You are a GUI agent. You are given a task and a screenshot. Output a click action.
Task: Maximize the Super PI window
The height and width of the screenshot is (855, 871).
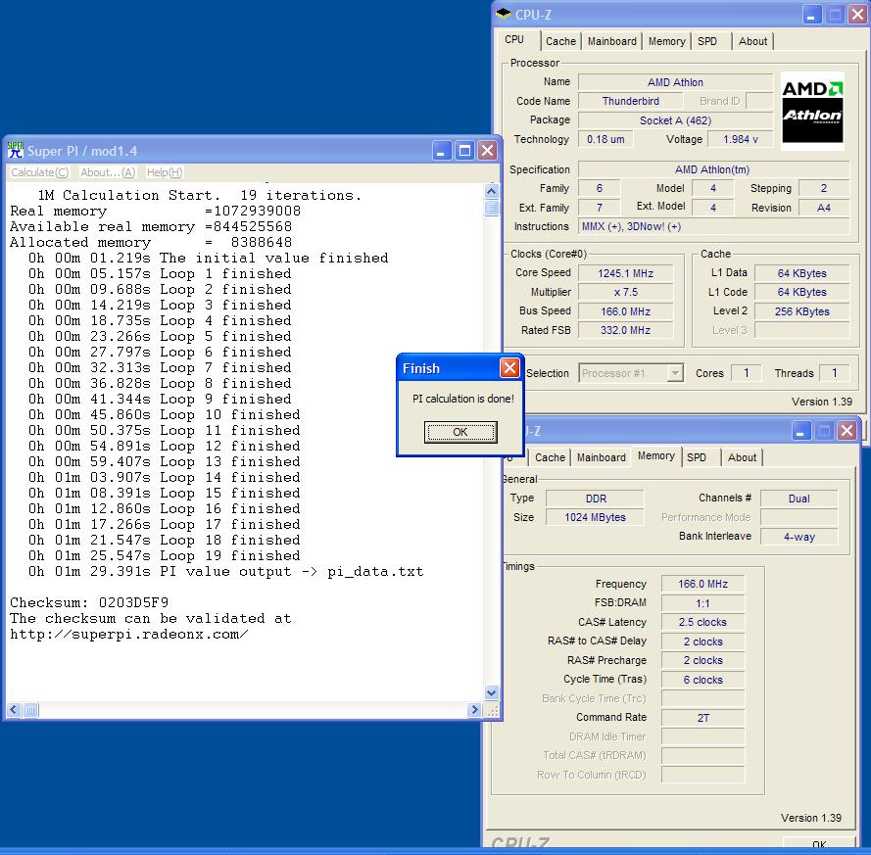[x=464, y=151]
